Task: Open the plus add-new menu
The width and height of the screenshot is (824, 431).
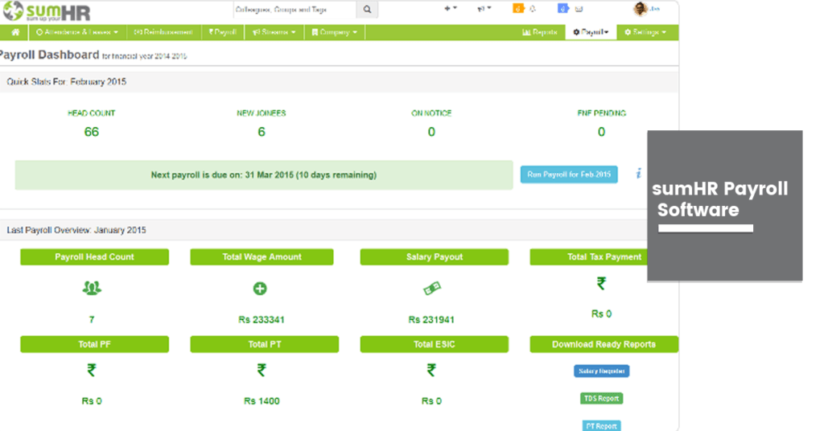Action: coord(451,9)
